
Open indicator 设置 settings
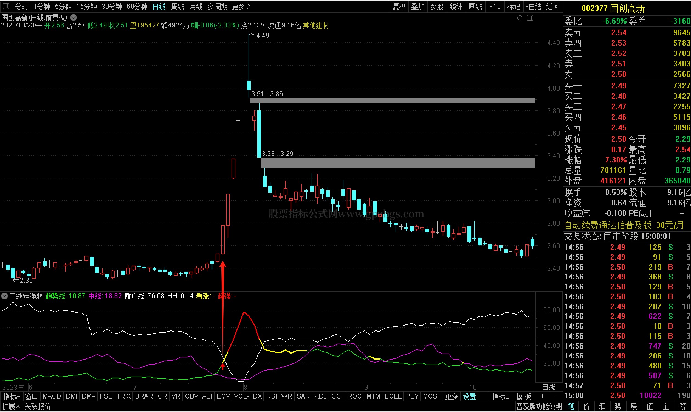tap(469, 397)
